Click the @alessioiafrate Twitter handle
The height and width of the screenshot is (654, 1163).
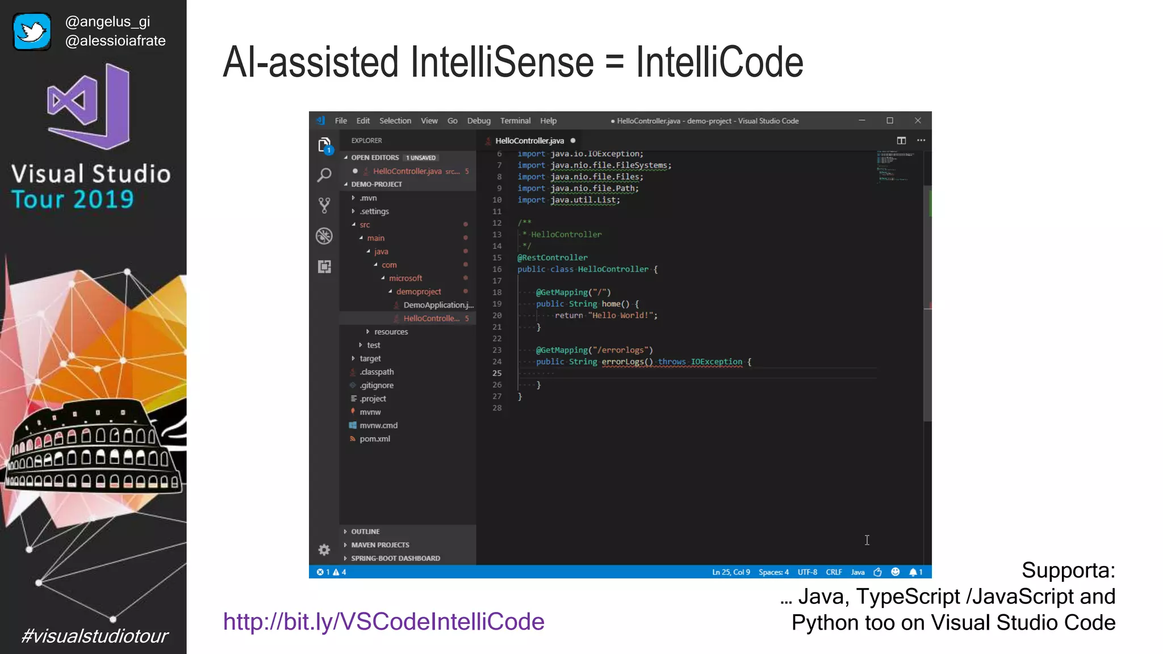(x=115, y=41)
